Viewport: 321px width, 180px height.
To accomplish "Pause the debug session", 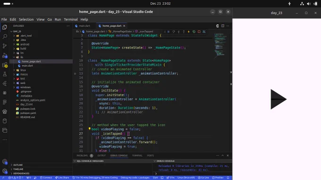I will (x=169, y=32).
